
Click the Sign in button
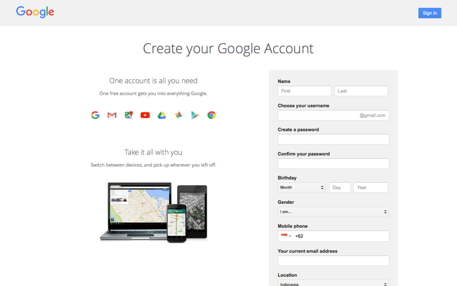(x=430, y=13)
